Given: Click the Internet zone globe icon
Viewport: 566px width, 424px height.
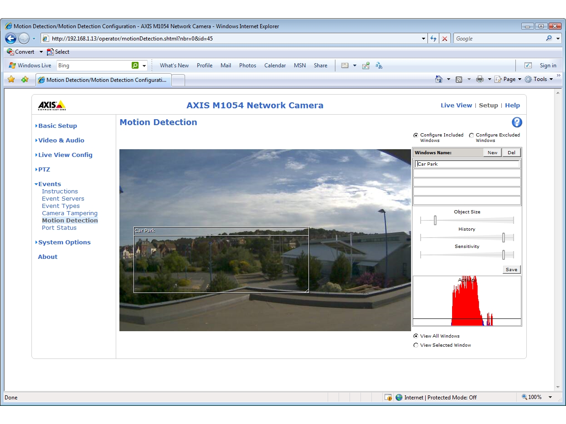Looking at the screenshot, I should tap(399, 397).
